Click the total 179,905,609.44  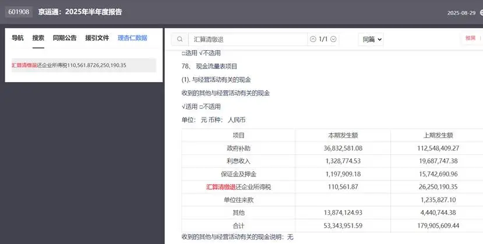click(x=438, y=226)
